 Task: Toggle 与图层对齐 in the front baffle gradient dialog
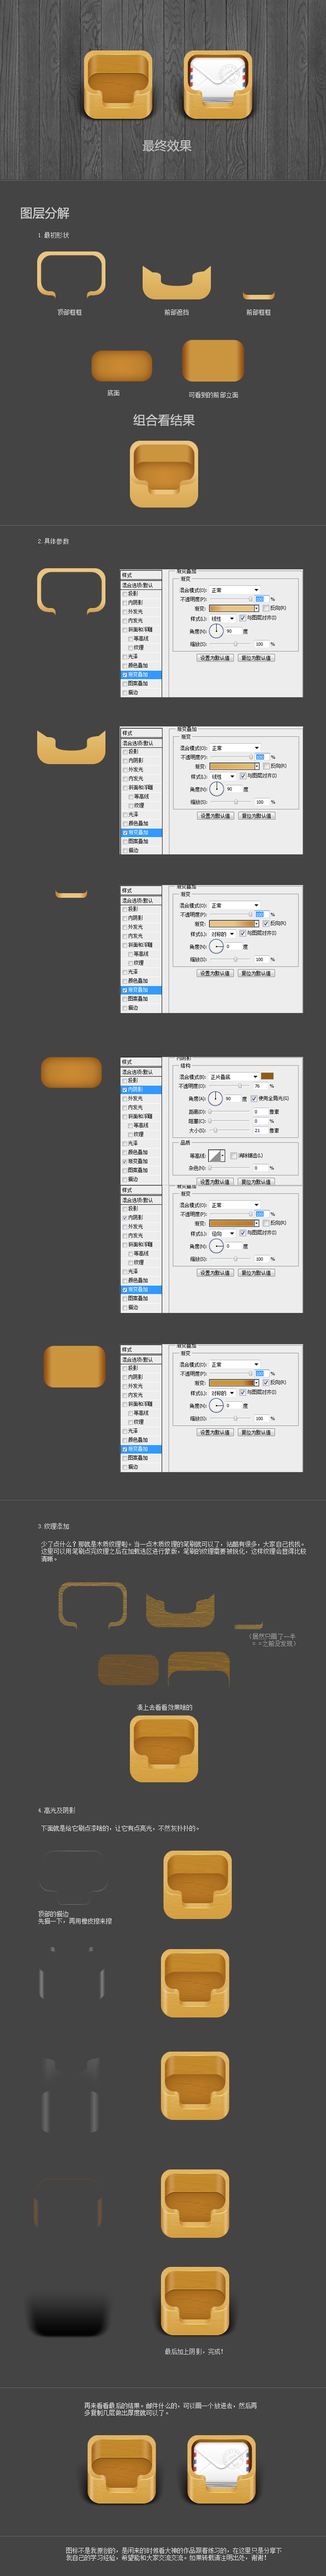[x=243, y=775]
